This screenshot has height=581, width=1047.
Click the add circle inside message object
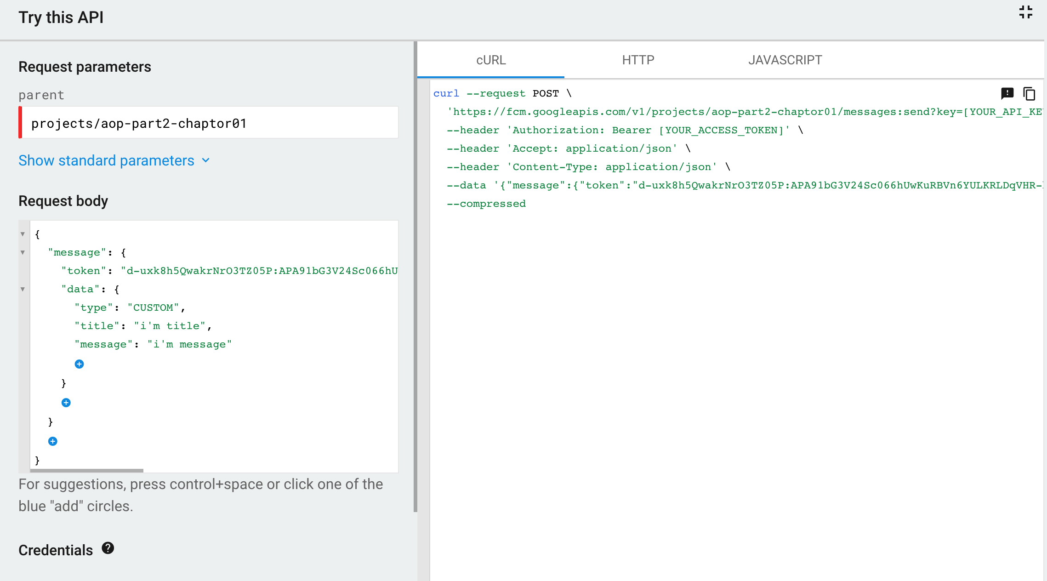[66, 403]
